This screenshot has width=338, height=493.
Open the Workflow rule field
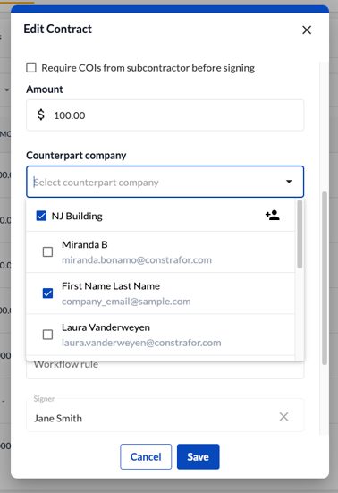click(x=165, y=370)
